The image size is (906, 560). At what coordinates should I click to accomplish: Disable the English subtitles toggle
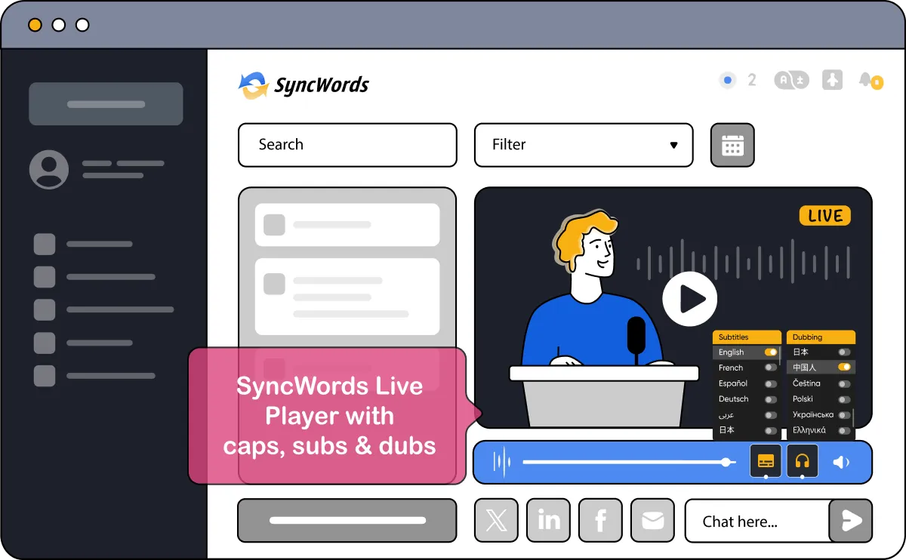[x=771, y=352]
